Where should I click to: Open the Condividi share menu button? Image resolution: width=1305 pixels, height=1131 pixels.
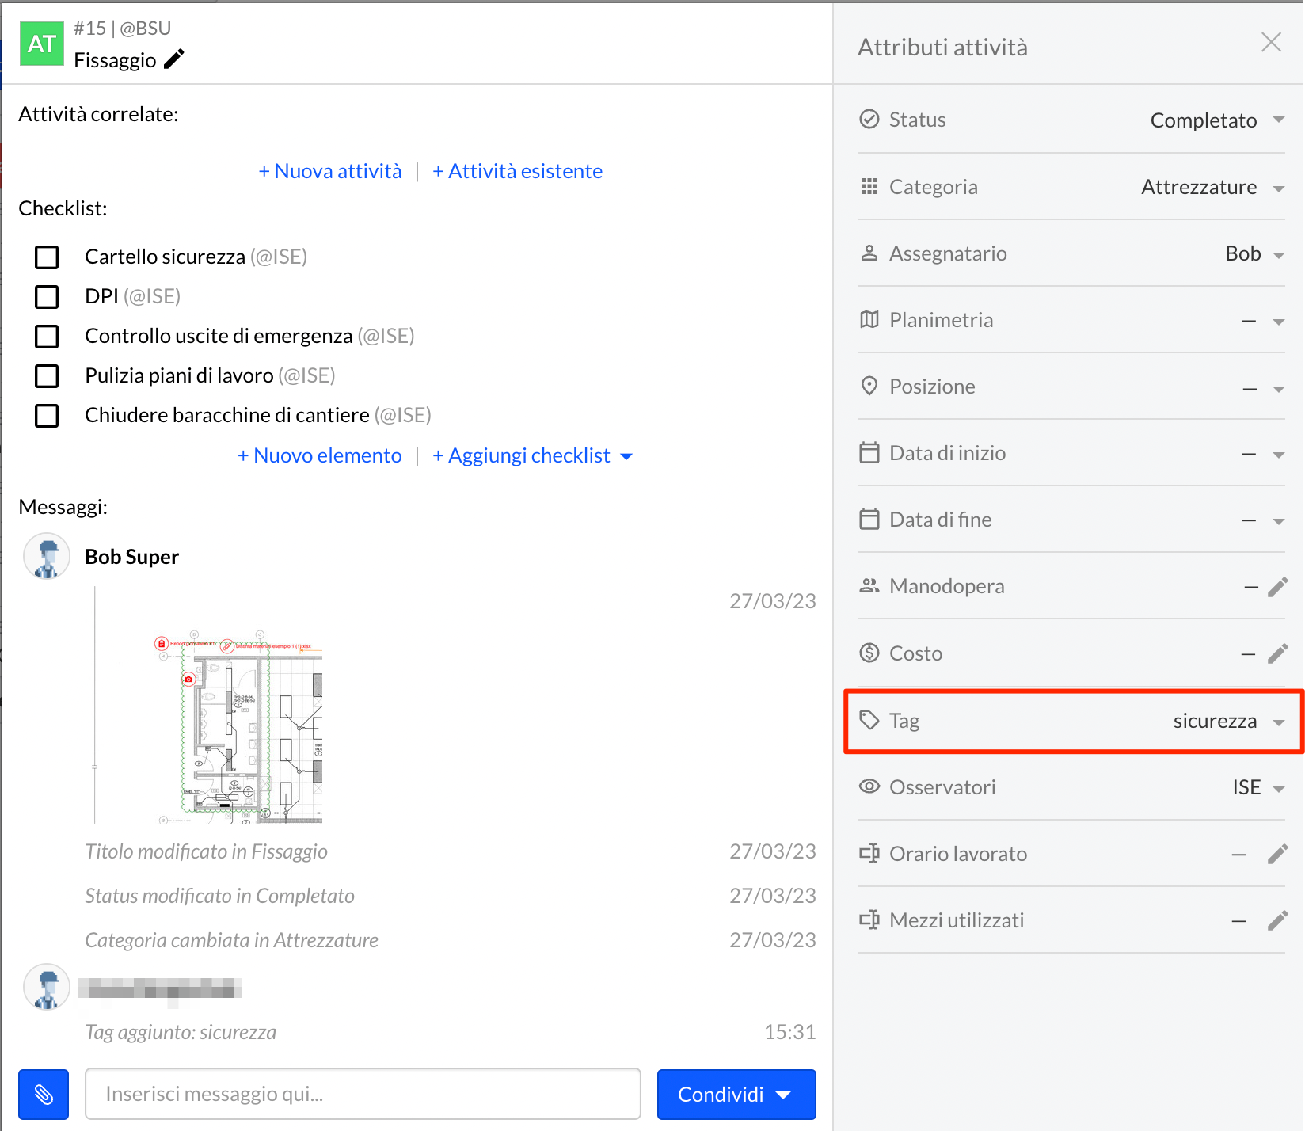tap(736, 1094)
